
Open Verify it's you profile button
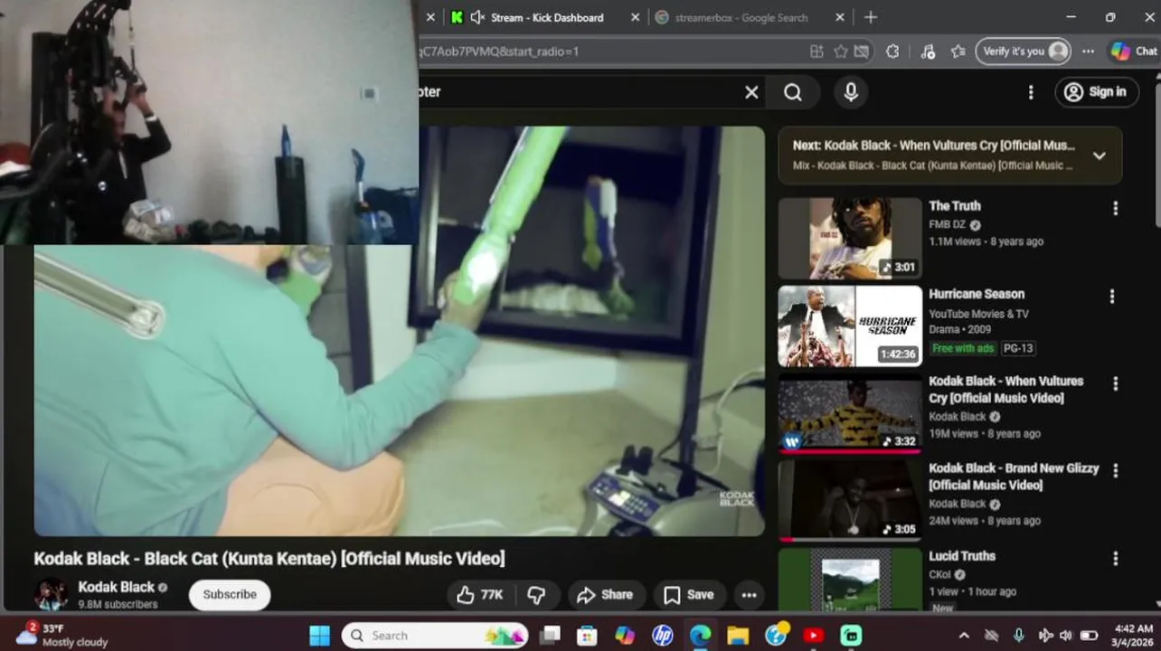pyautogui.click(x=1024, y=52)
